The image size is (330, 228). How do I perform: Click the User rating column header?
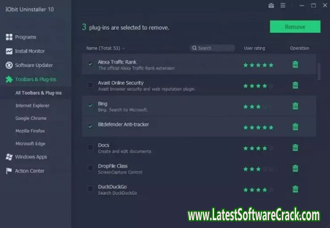coord(254,48)
